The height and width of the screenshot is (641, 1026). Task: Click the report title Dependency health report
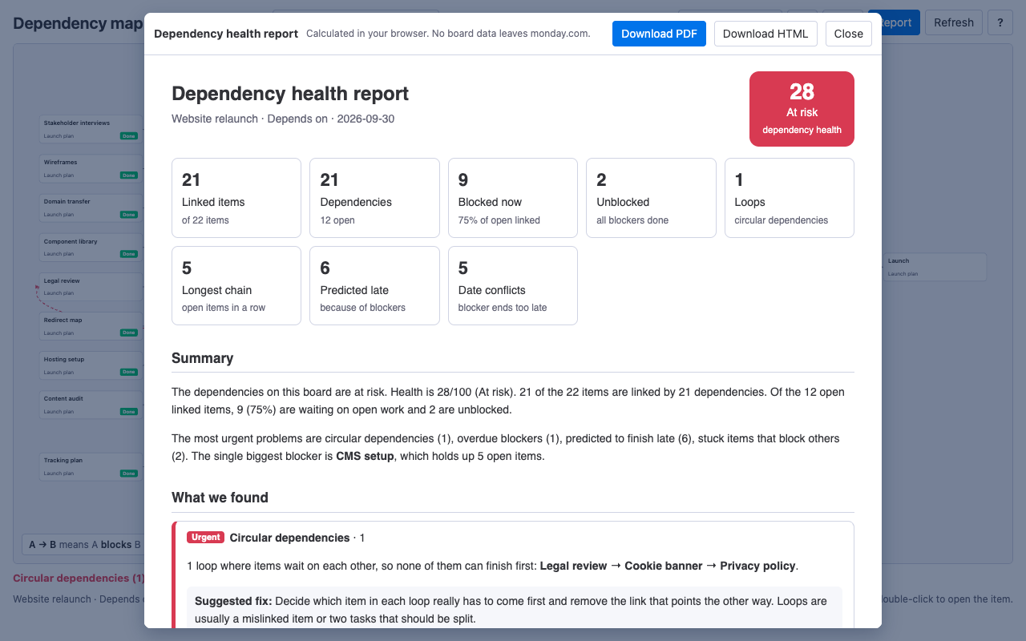[290, 94]
